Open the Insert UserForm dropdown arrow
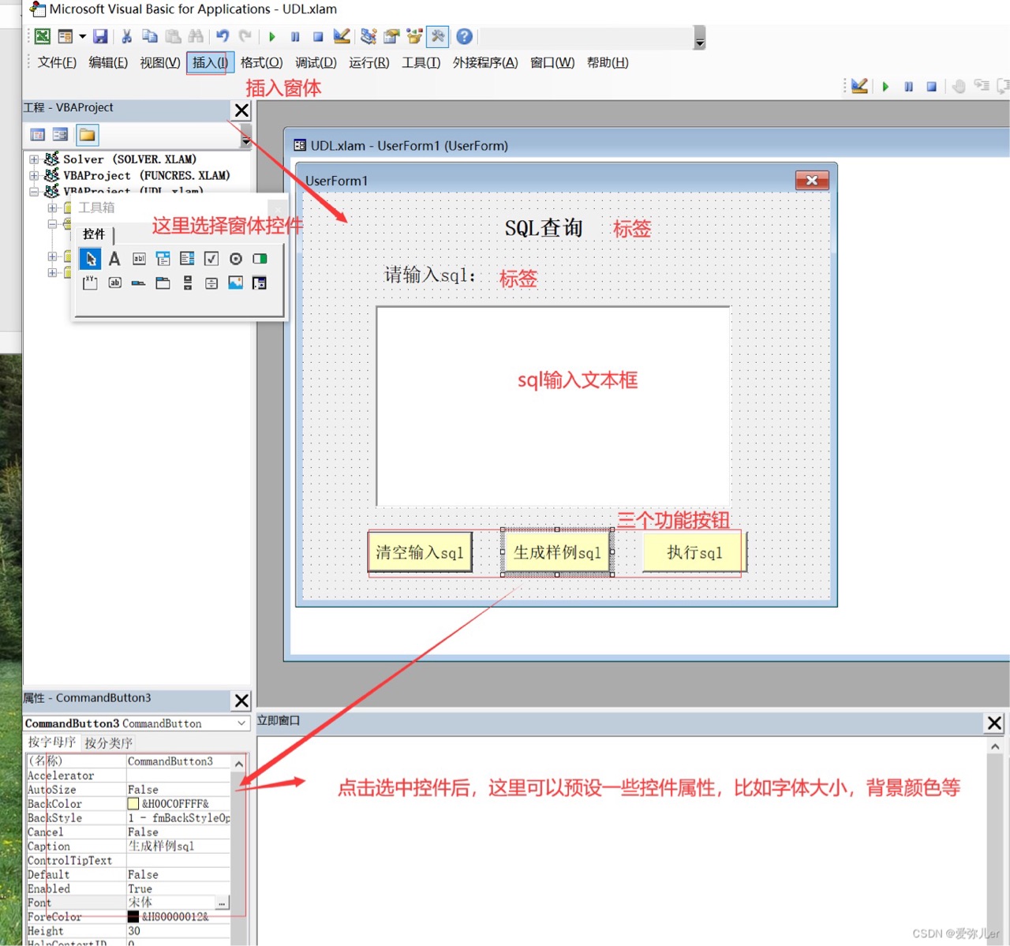 pos(82,36)
